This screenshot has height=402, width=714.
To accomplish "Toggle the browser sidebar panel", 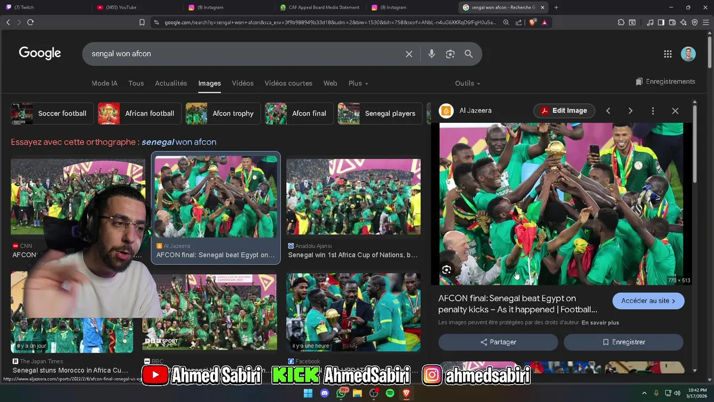I will click(661, 22).
